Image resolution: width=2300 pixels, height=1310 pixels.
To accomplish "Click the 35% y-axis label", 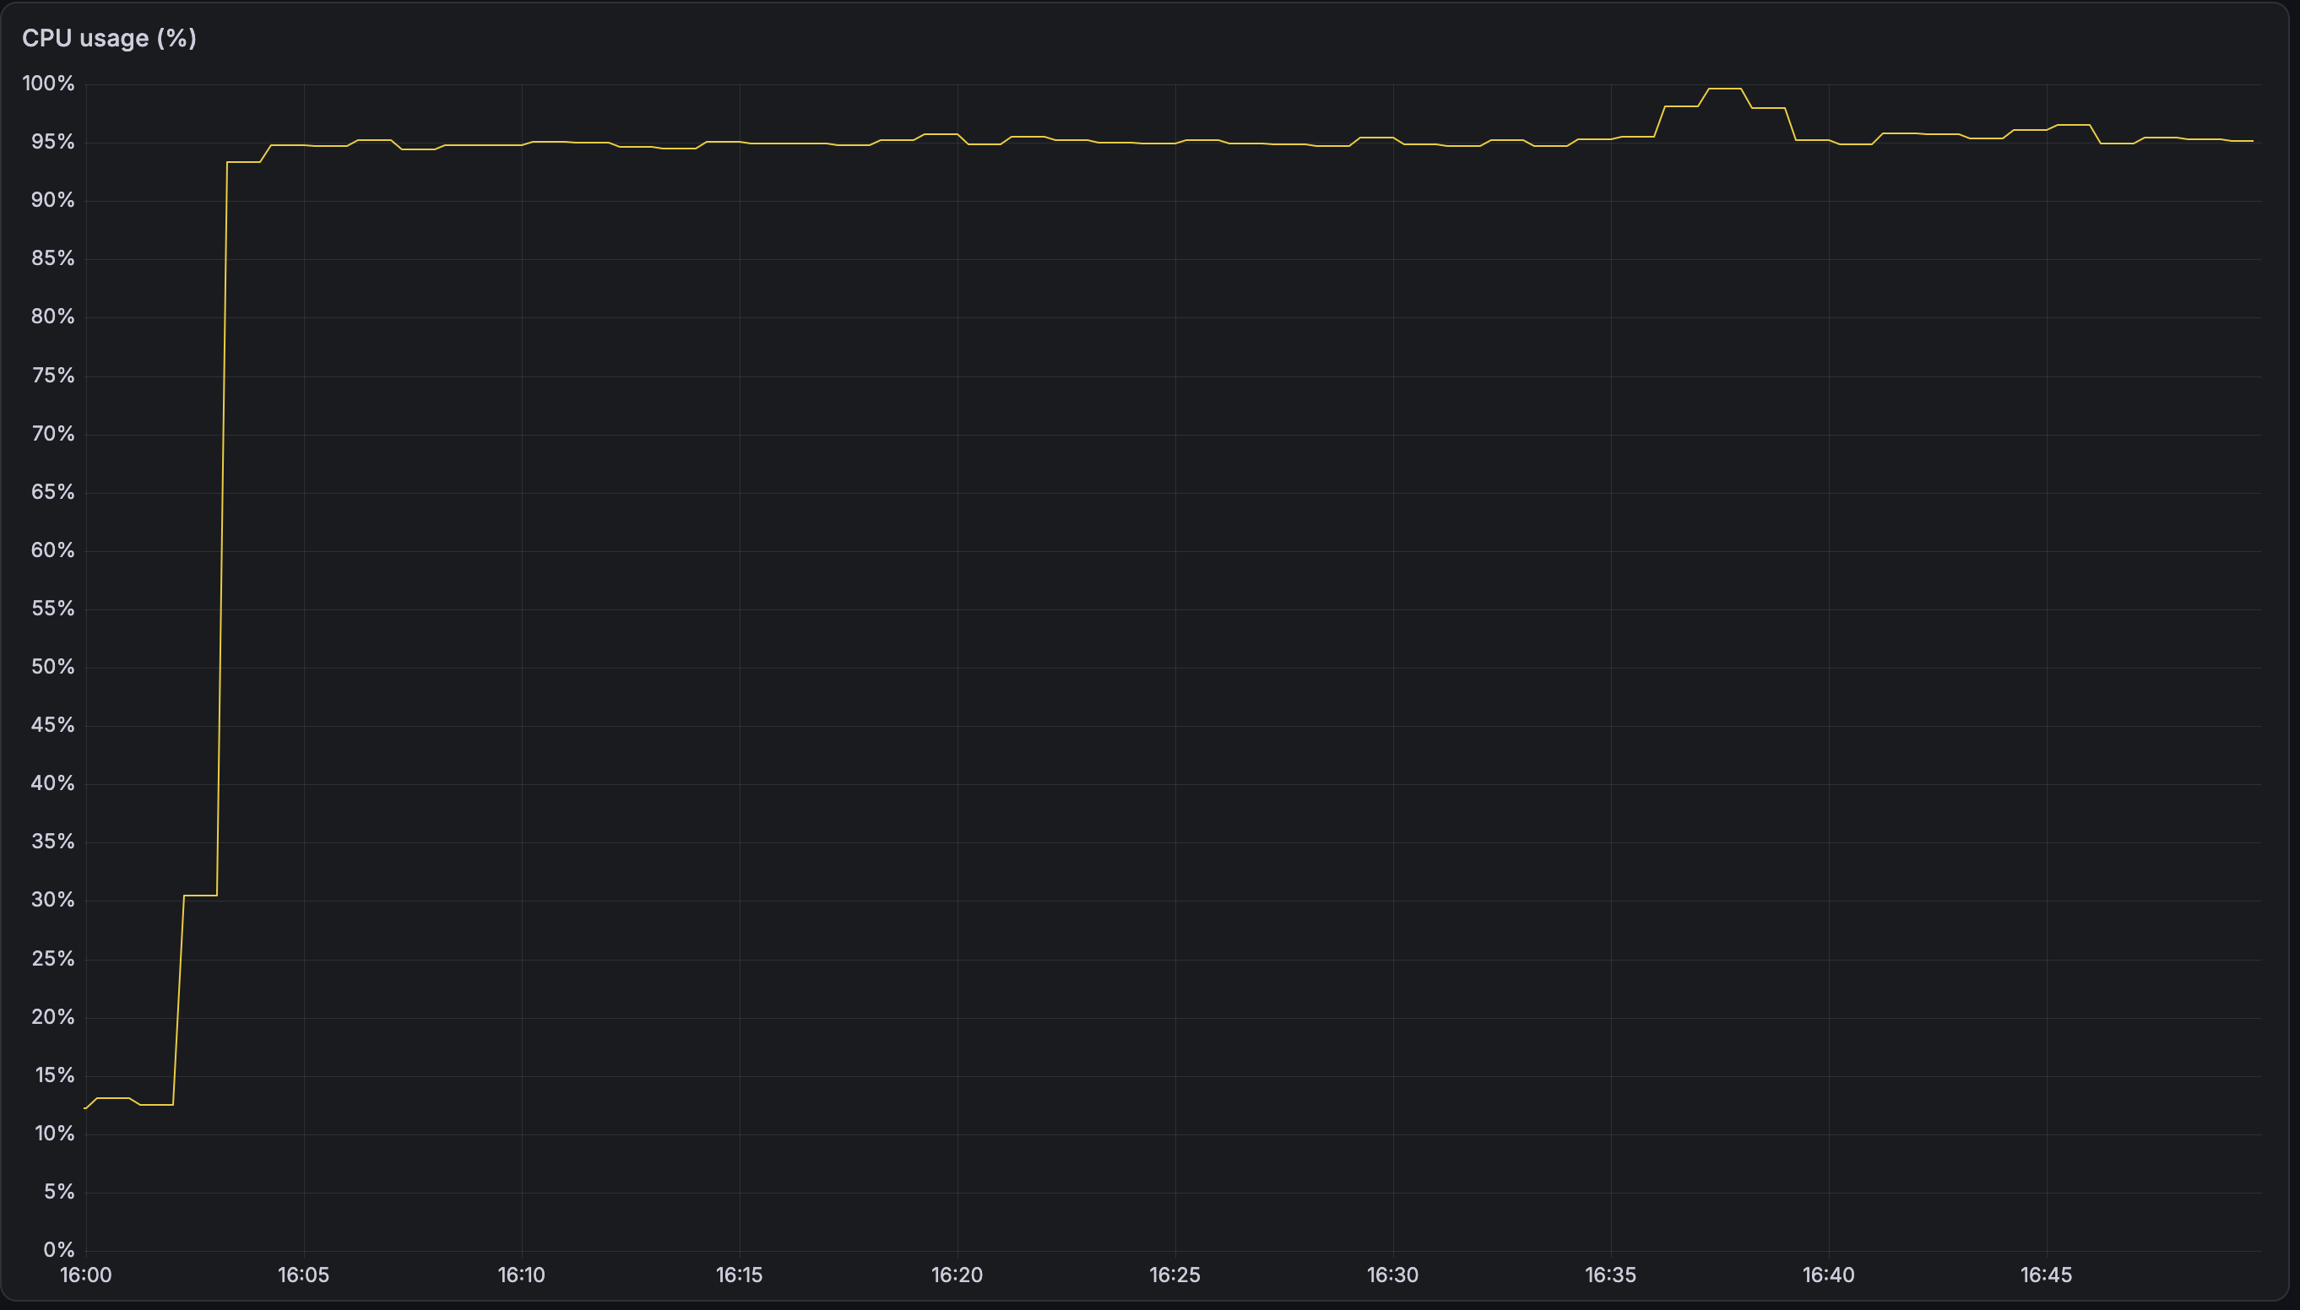I will (x=53, y=842).
